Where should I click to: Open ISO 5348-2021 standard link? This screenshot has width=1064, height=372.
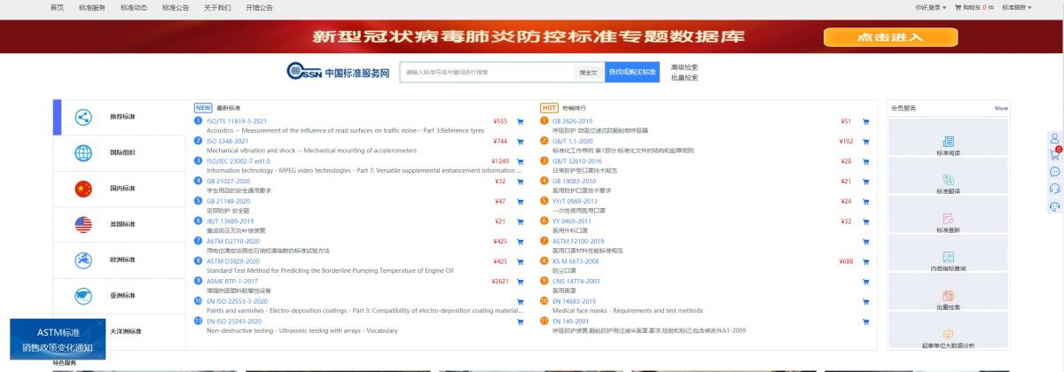pyautogui.click(x=227, y=141)
